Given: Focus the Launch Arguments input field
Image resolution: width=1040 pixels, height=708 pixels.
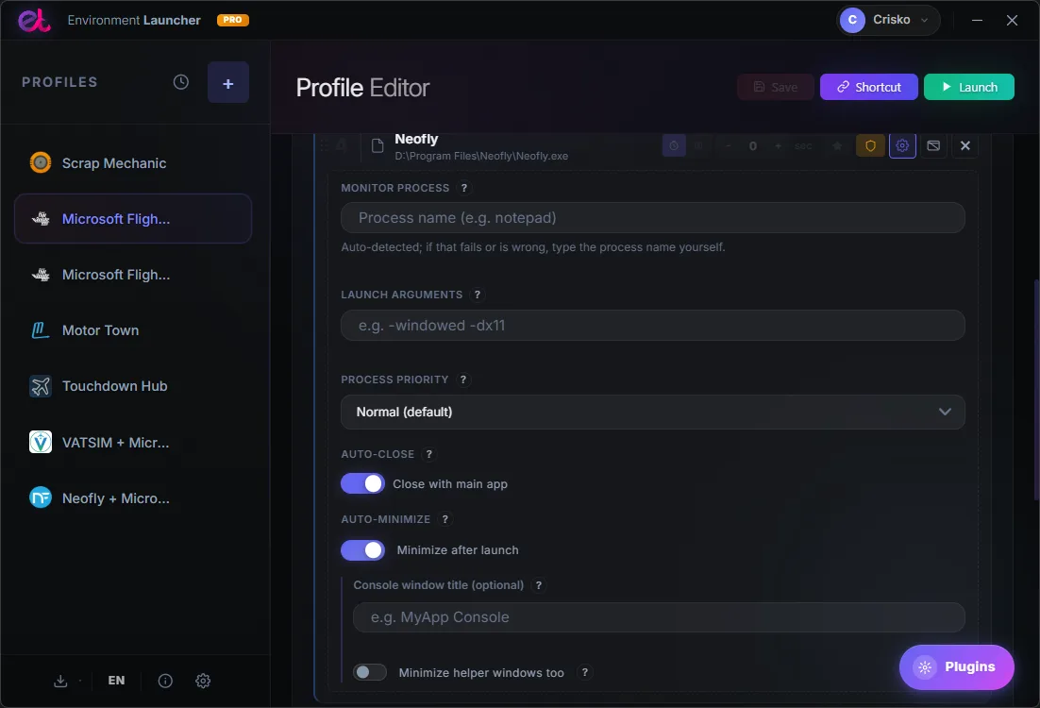Looking at the screenshot, I should point(653,325).
